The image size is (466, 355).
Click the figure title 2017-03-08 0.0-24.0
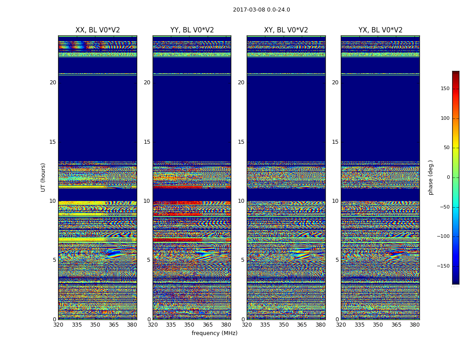261,10
